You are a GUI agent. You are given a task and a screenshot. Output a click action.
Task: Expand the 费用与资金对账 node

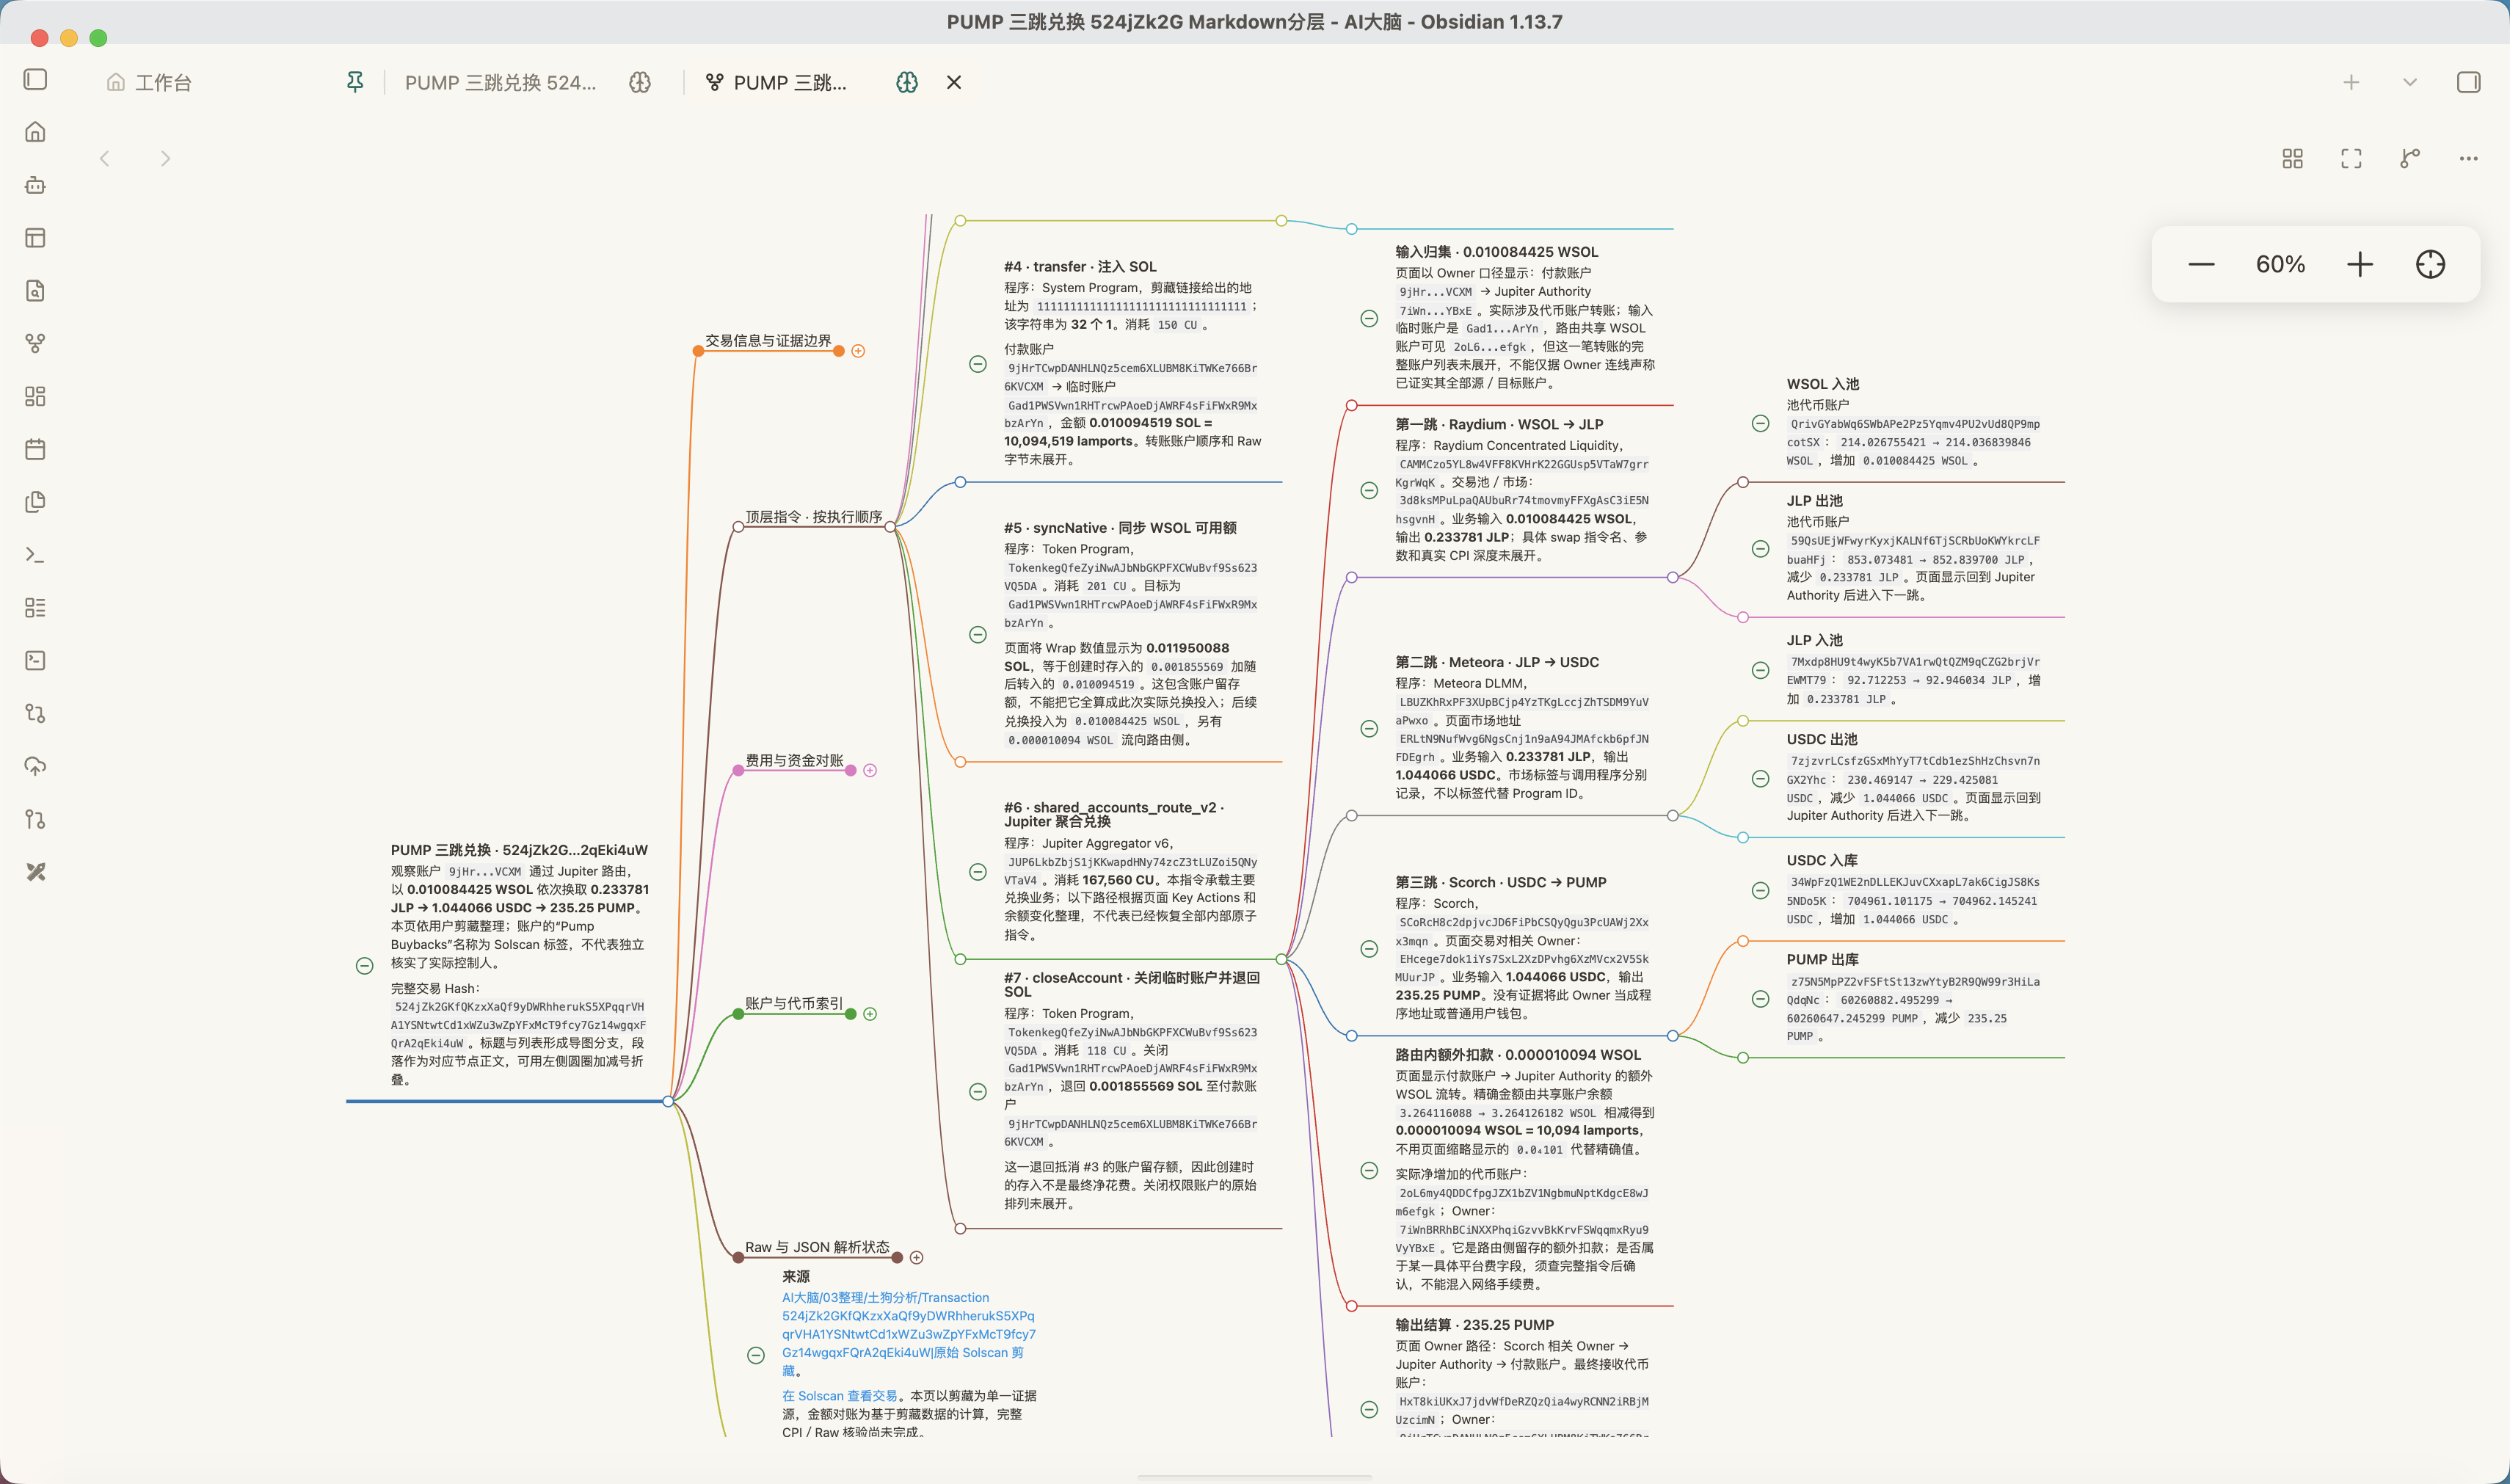point(870,770)
